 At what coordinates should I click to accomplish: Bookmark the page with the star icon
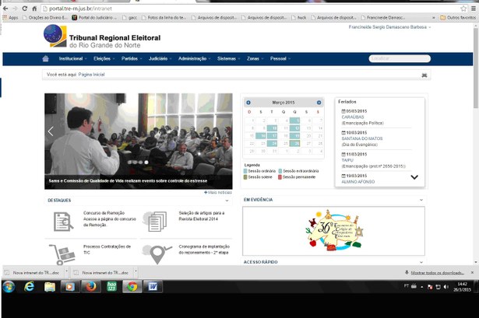pos(463,9)
